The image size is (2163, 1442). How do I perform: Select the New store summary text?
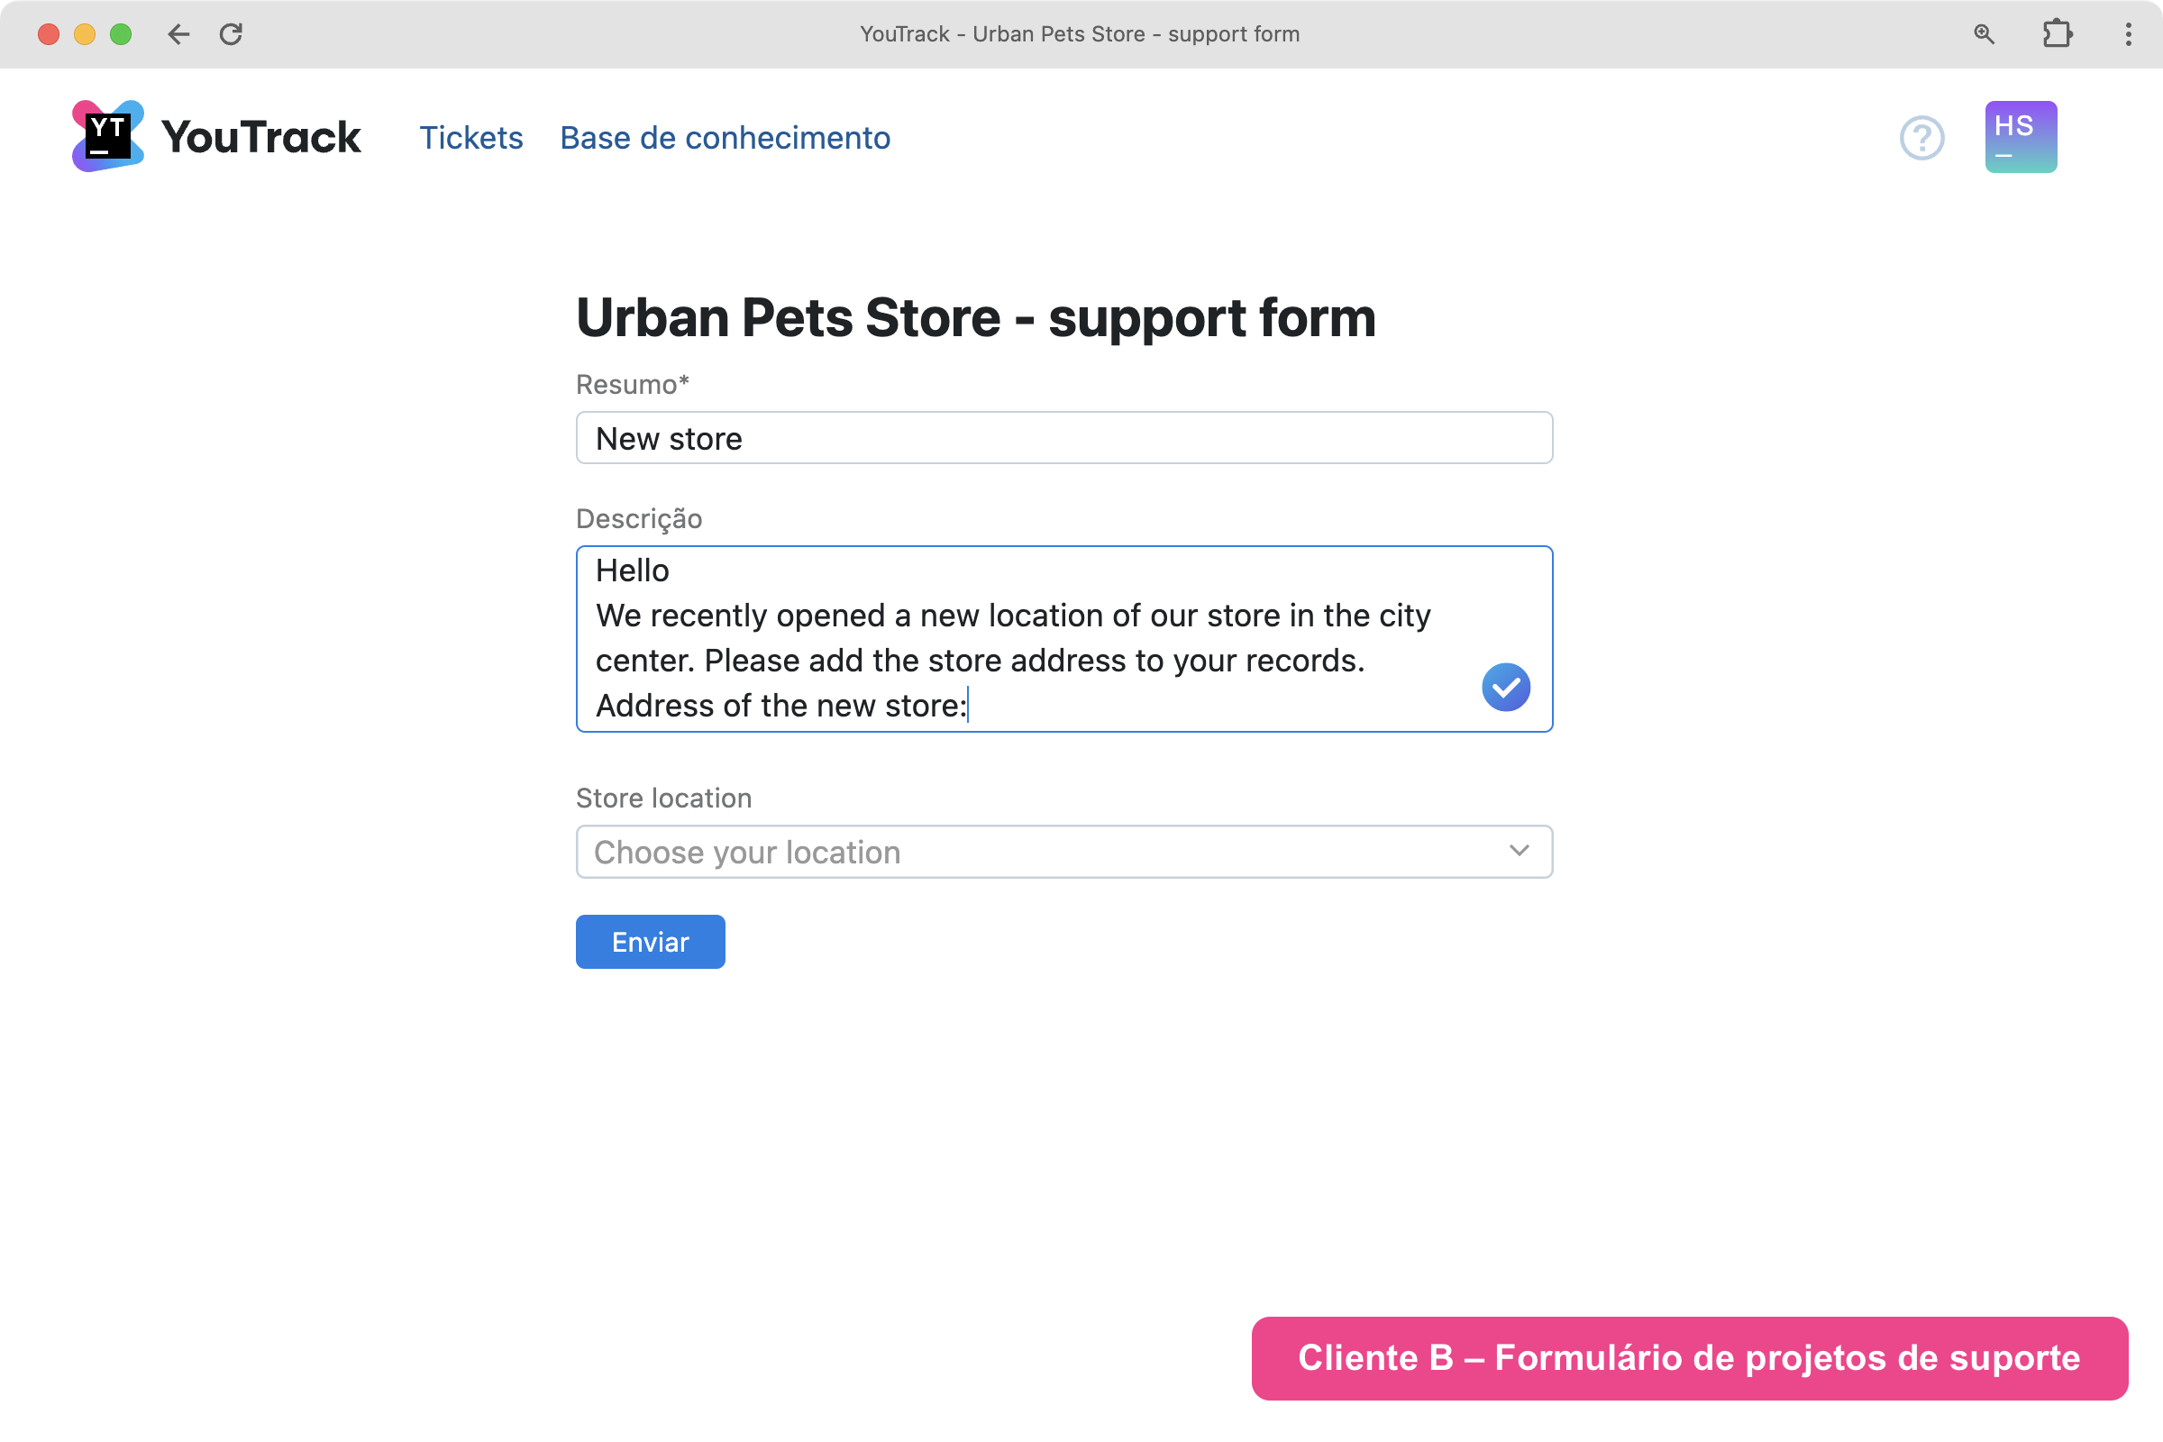(x=669, y=438)
